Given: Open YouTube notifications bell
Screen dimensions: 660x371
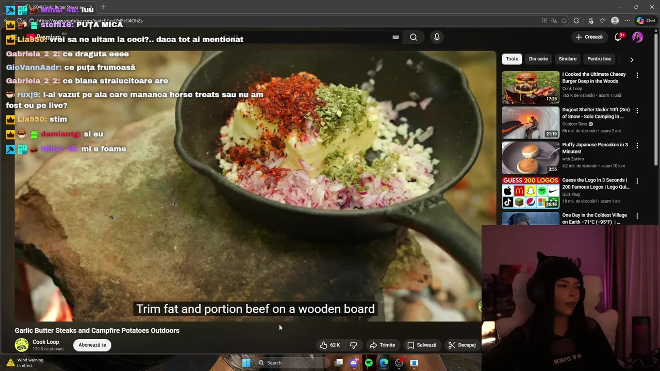Looking at the screenshot, I should (x=618, y=37).
